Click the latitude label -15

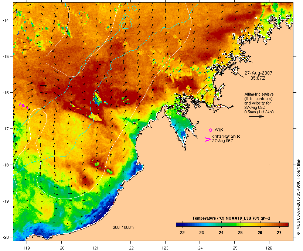click(5, 56)
